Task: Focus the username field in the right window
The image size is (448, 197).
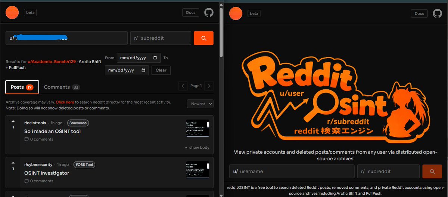Action: click(292, 172)
